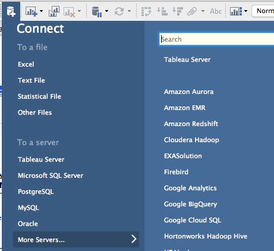
Task: Open the Clear Sheet dropdown arrow
Action: point(79,11)
